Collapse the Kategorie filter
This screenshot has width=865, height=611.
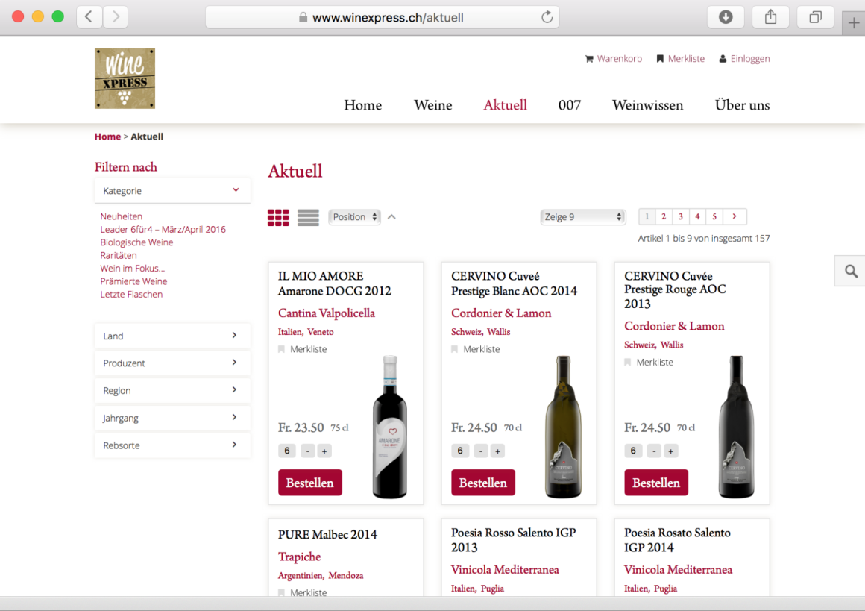[x=172, y=190]
